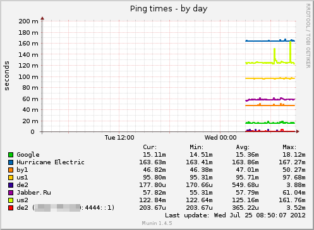Click the dark blue de2 legend swatch

(11, 185)
